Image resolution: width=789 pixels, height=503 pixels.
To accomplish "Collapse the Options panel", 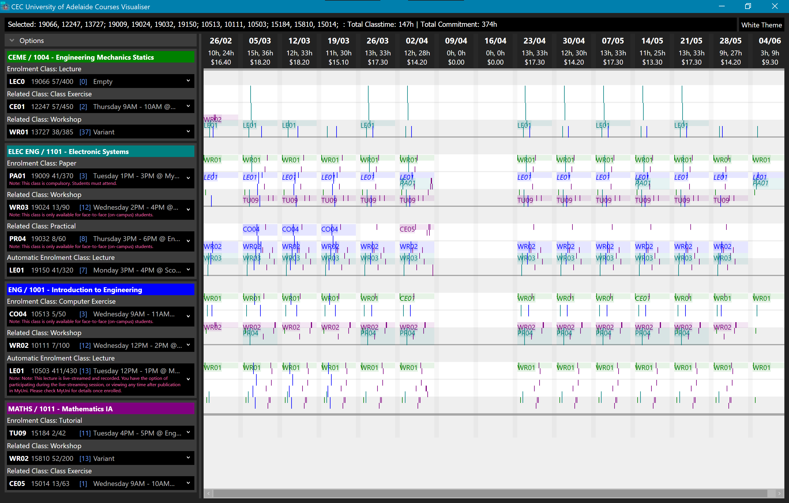I will tap(12, 40).
